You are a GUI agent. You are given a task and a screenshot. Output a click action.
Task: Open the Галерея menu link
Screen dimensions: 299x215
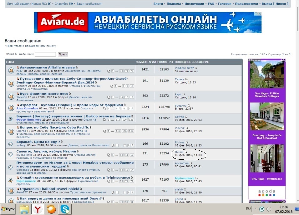click(225, 4)
